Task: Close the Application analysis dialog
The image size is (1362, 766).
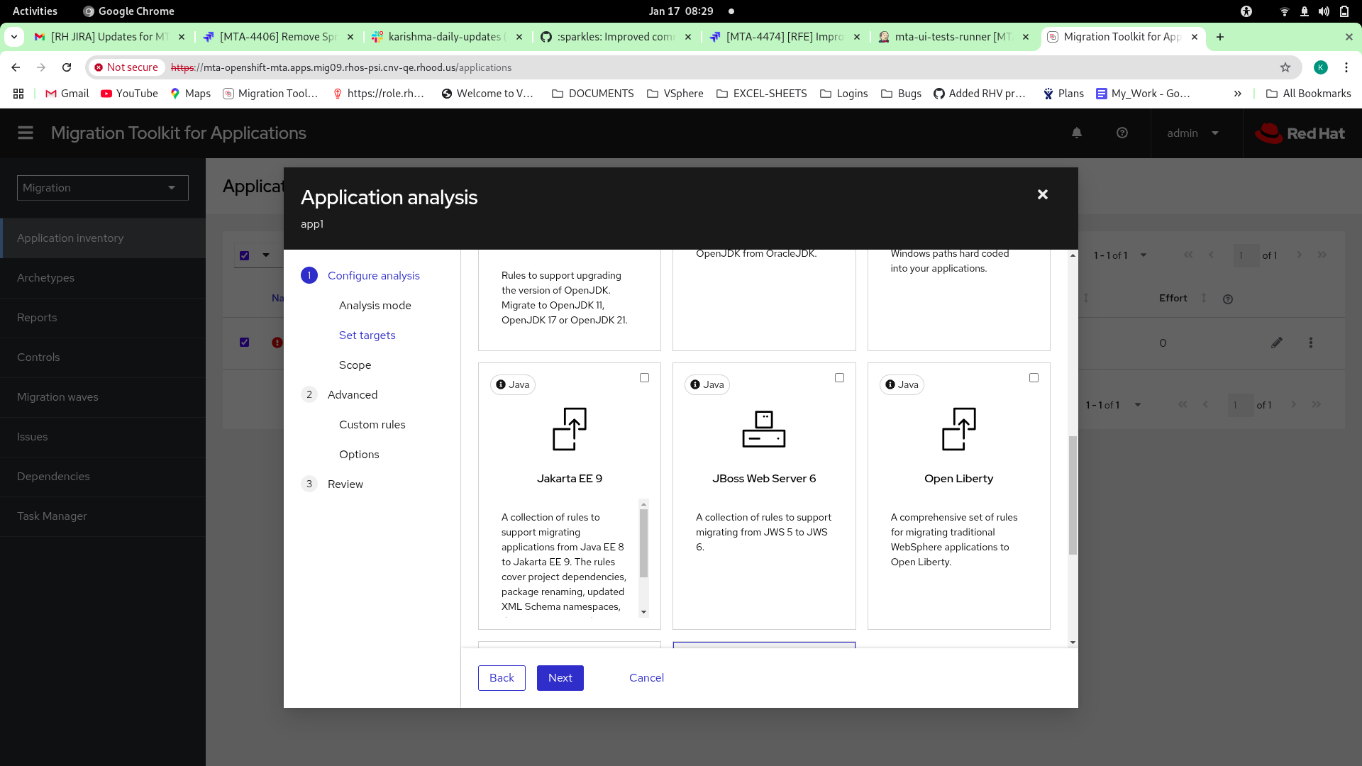Action: 1042,194
